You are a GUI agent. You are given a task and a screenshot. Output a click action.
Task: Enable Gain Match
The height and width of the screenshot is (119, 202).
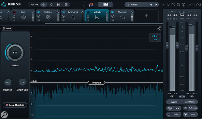tap(190, 102)
